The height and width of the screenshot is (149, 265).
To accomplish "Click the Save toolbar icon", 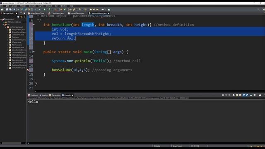I will [x=7, y=10].
